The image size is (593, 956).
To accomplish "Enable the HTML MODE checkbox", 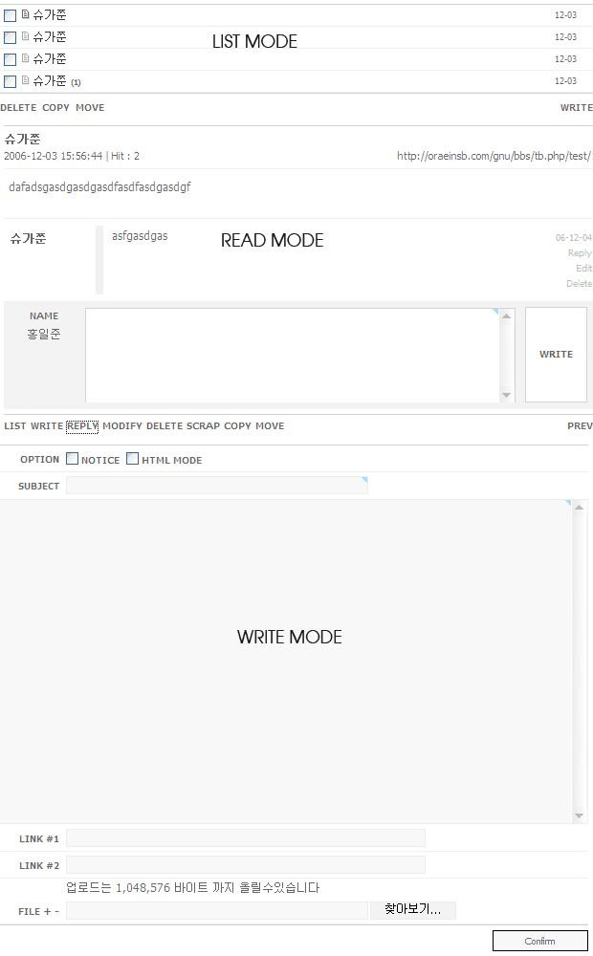I will tap(132, 459).
